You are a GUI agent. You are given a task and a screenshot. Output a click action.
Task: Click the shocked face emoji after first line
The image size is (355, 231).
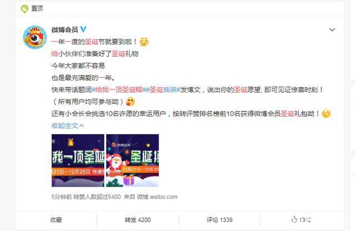[x=144, y=42]
